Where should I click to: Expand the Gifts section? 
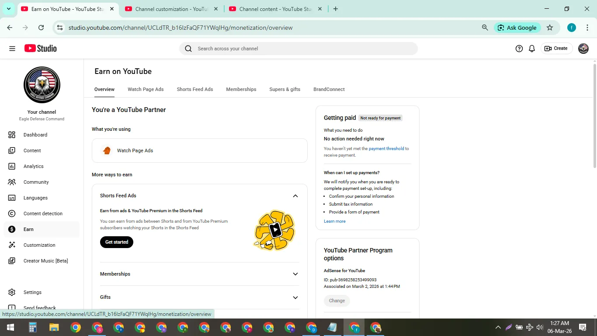(x=295, y=297)
